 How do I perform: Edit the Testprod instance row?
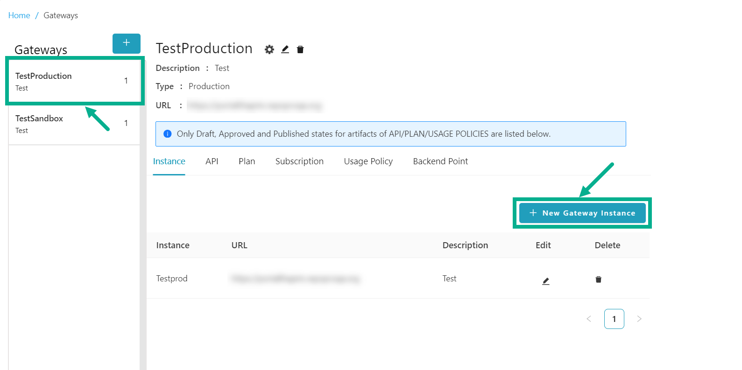pyautogui.click(x=545, y=281)
